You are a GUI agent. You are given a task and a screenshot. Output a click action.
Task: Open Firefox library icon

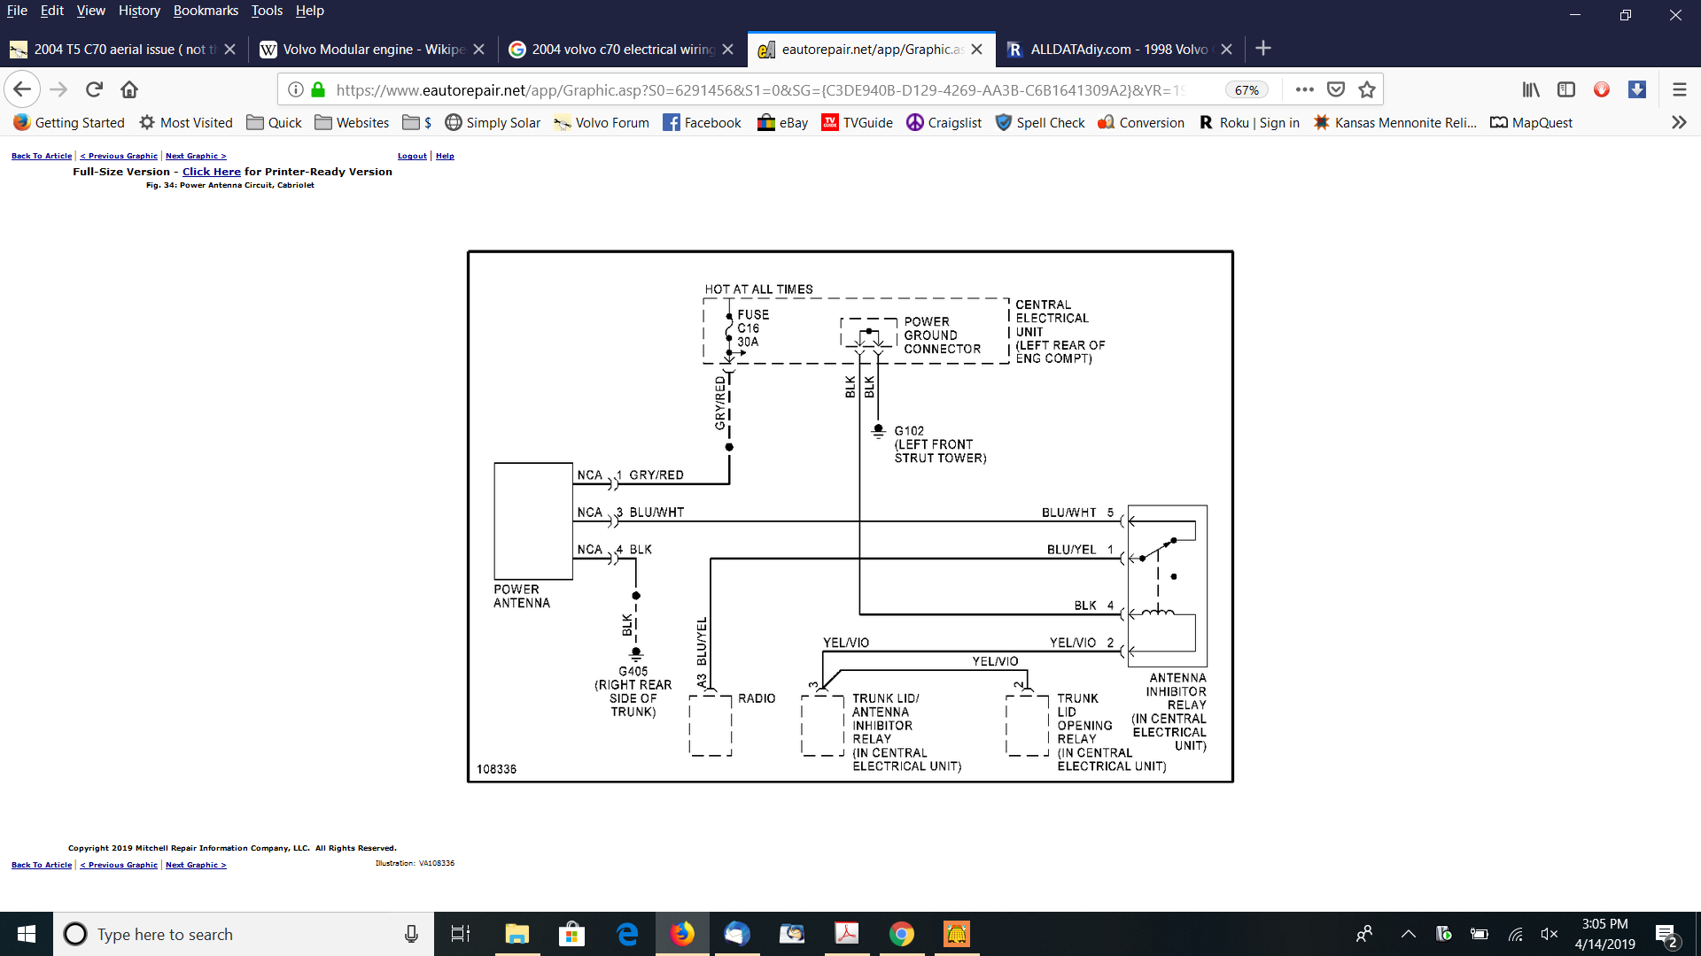[x=1531, y=89]
